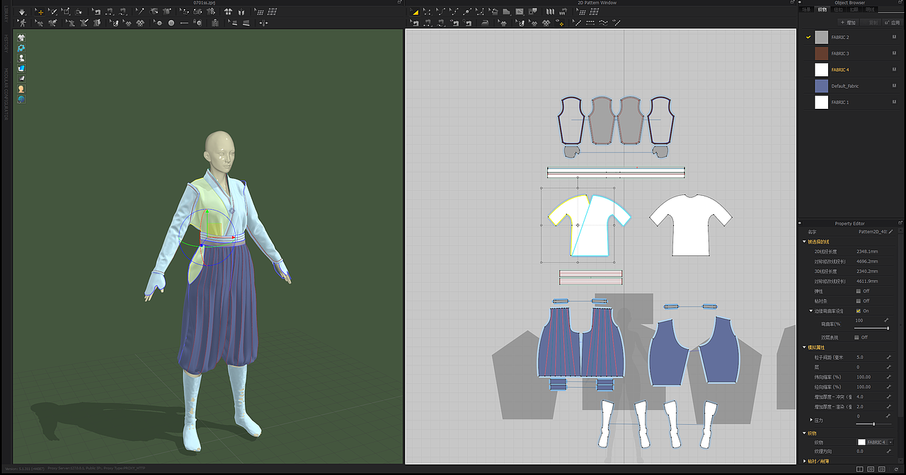Click the blue arrangement points icon in viewport
The height and width of the screenshot is (475, 906).
[21, 48]
